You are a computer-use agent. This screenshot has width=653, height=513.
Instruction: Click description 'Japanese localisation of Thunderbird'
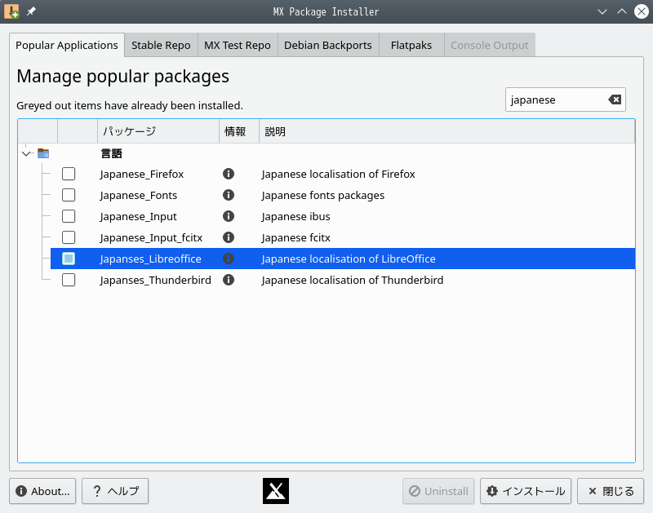coord(353,280)
